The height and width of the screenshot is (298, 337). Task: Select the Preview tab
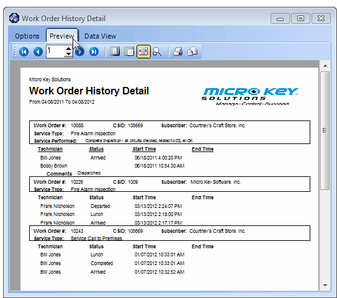tap(61, 36)
